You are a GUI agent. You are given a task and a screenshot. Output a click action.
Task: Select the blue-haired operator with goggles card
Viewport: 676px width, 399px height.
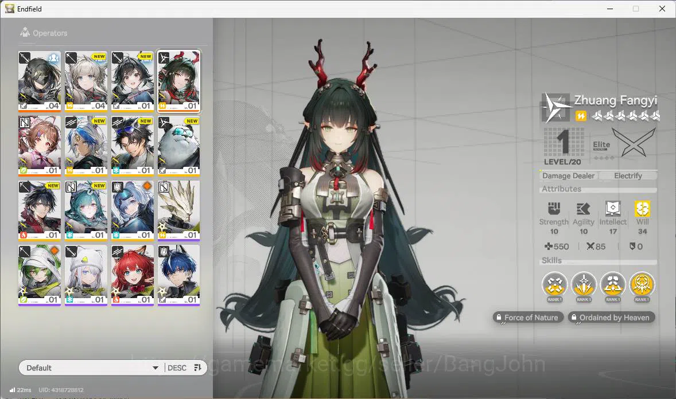pos(133,210)
